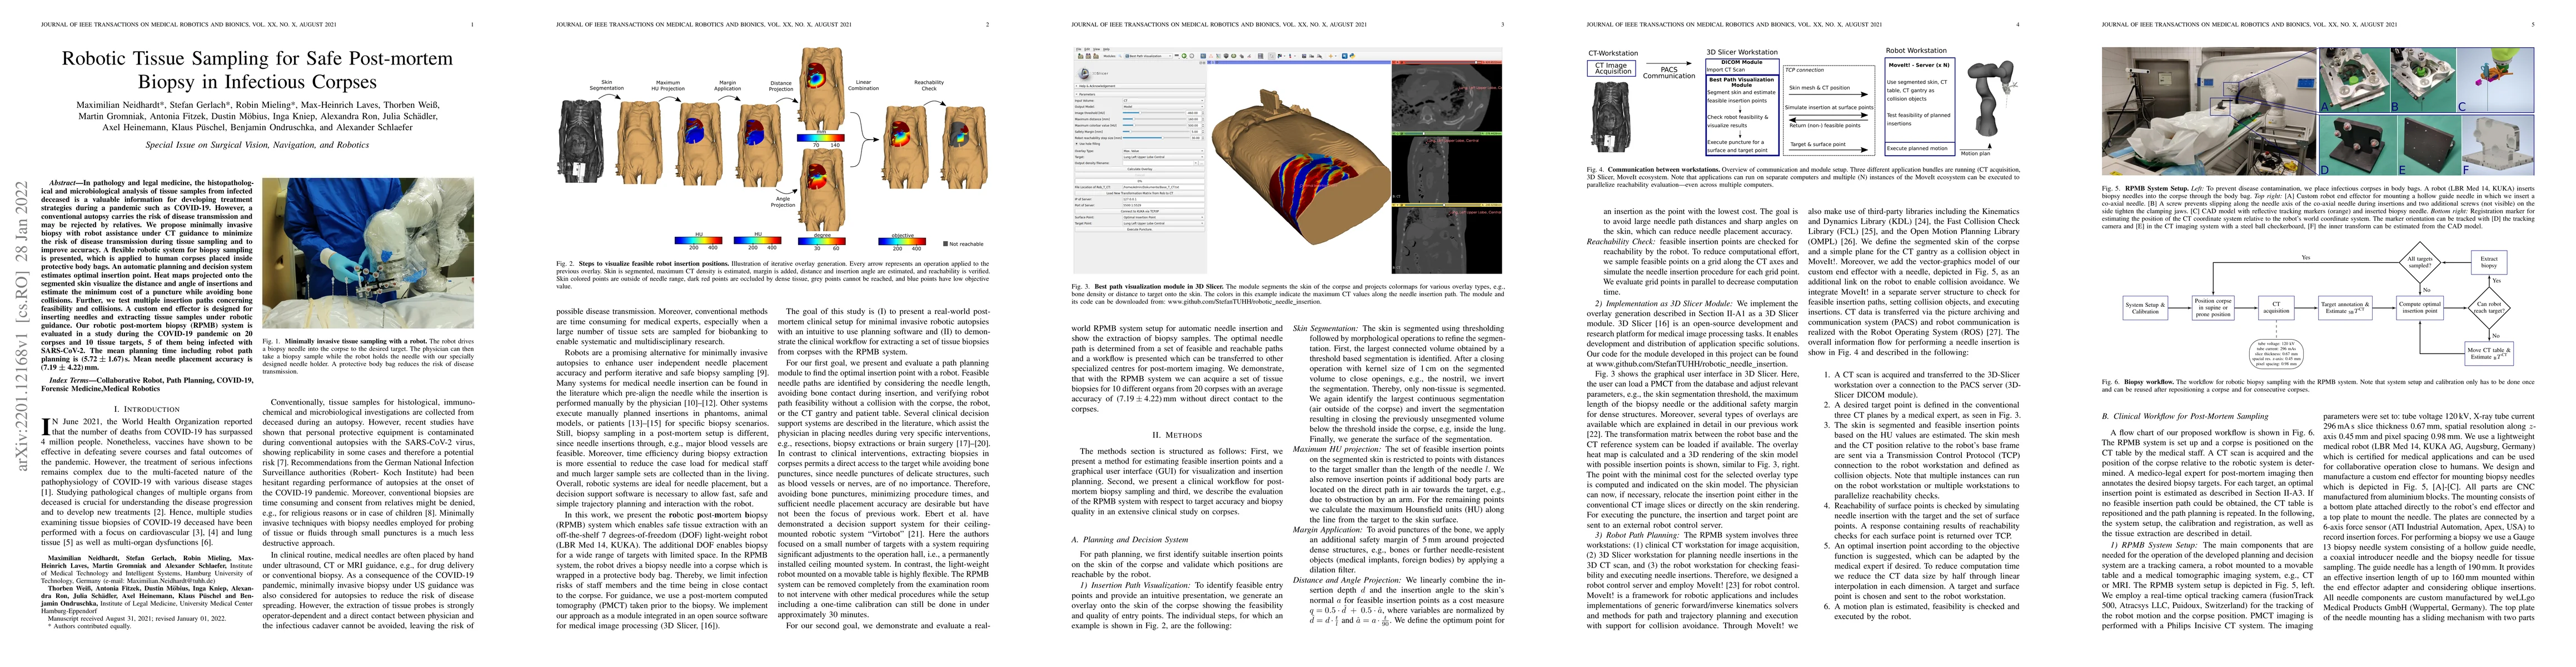2576x667 pixels.
Task: Click the 'Not reachable' legend swatch
Action: point(946,244)
